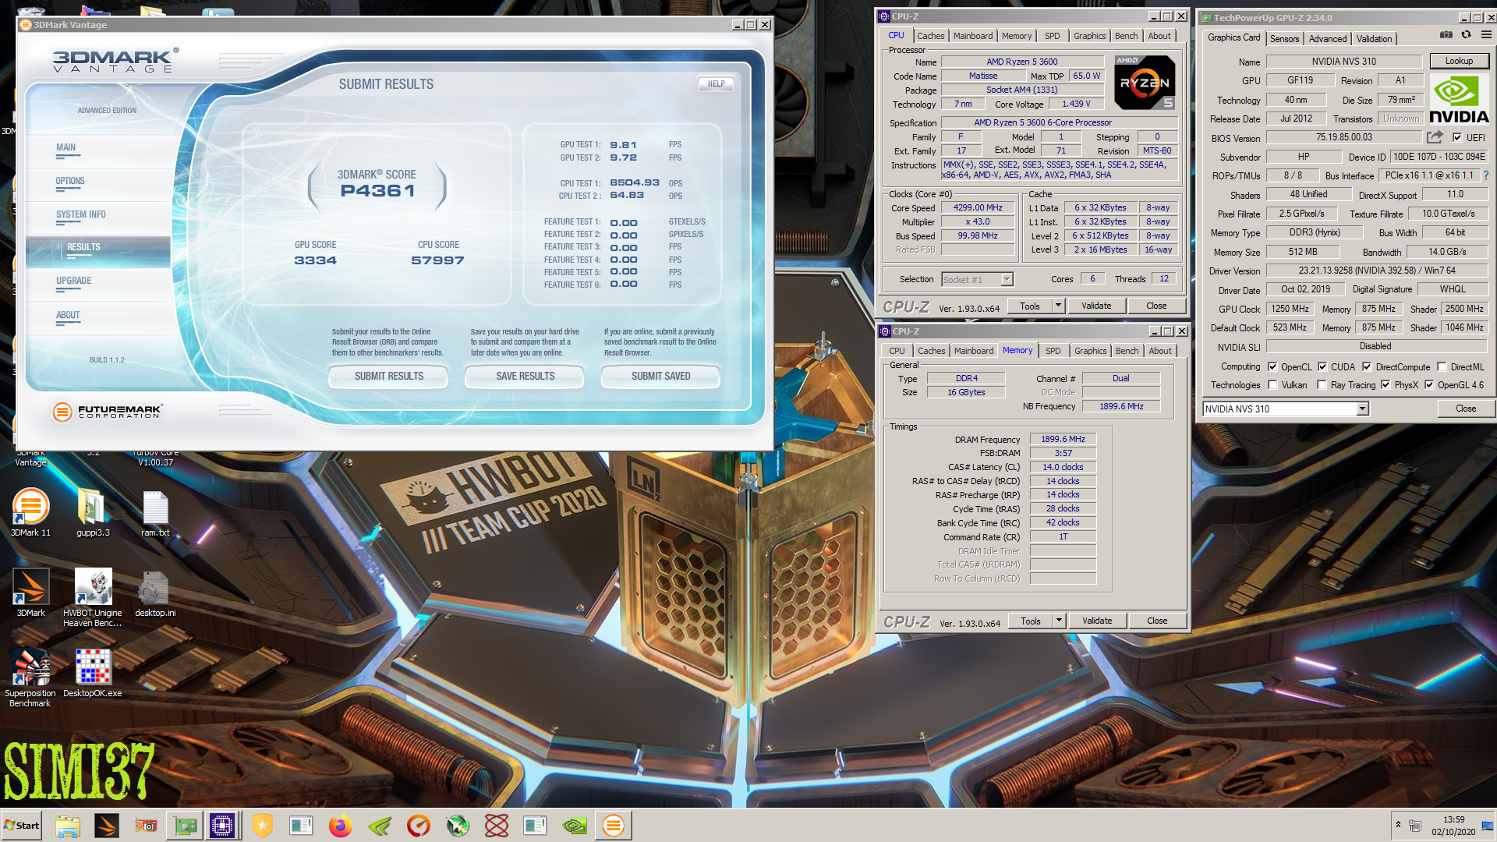Open Mainboard tab in upper CPU-Z window
1497x842 pixels.
[x=973, y=36]
